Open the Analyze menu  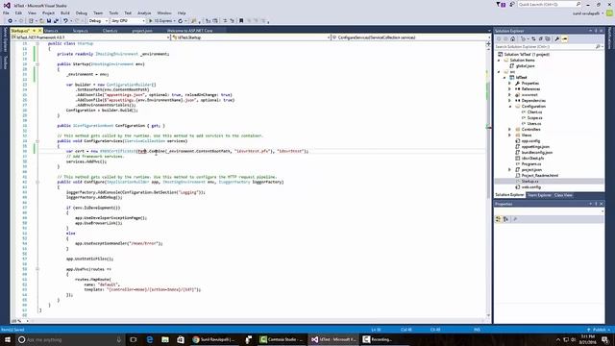144,12
